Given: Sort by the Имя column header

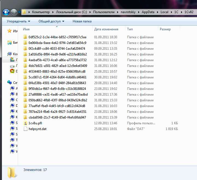Looking at the screenshot, I should (x=26, y=29).
